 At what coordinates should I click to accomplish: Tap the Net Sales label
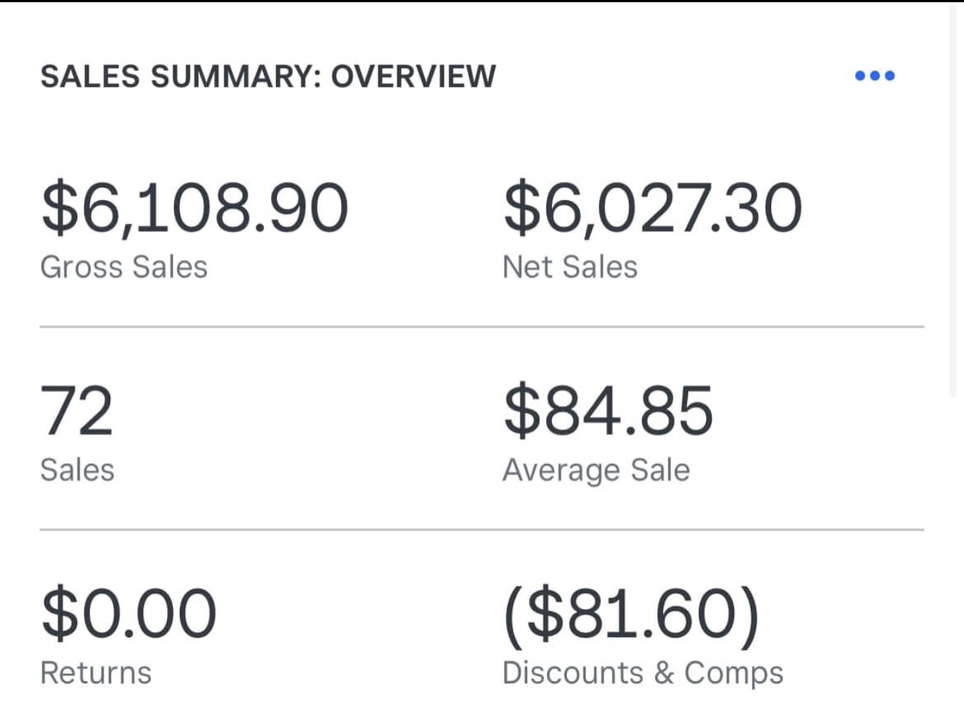coord(570,267)
